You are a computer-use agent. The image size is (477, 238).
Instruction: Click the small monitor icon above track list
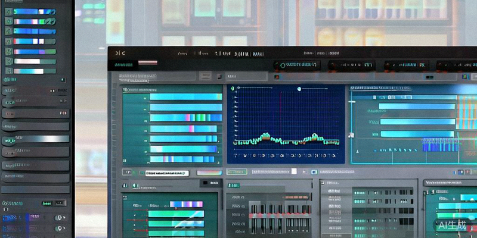[x=205, y=76]
